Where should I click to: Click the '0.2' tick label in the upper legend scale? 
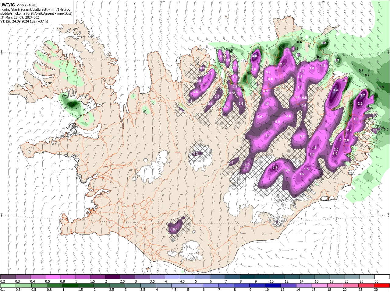point(2,281)
